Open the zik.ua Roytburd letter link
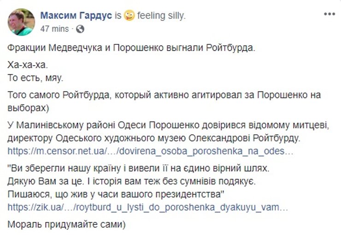This screenshot has width=341, height=235. pos(148,207)
